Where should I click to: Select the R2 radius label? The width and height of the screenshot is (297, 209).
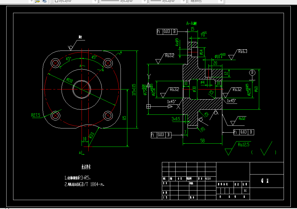(202, 129)
